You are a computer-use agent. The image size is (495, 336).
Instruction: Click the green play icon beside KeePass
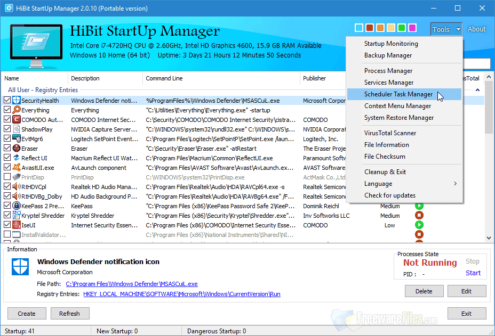click(x=419, y=206)
